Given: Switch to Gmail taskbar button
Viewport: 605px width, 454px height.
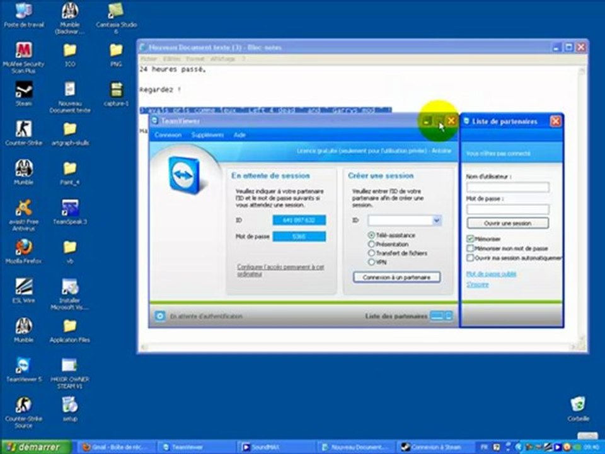Looking at the screenshot, I should [115, 447].
